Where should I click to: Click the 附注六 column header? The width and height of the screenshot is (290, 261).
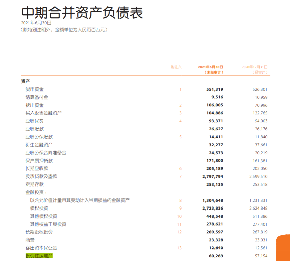(x=176, y=67)
